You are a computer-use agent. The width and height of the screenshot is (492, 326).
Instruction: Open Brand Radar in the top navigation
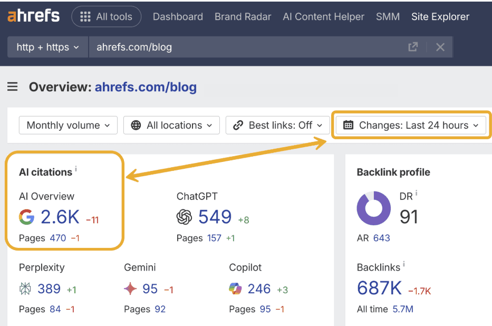click(x=243, y=17)
